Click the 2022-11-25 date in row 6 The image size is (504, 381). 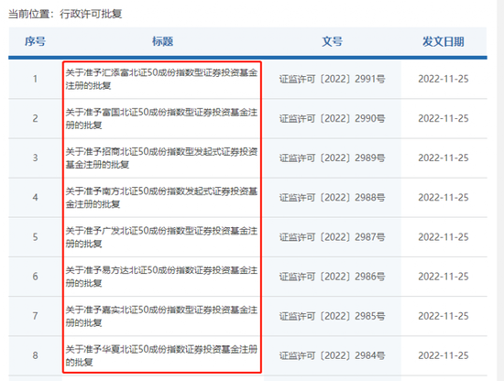[x=444, y=277]
